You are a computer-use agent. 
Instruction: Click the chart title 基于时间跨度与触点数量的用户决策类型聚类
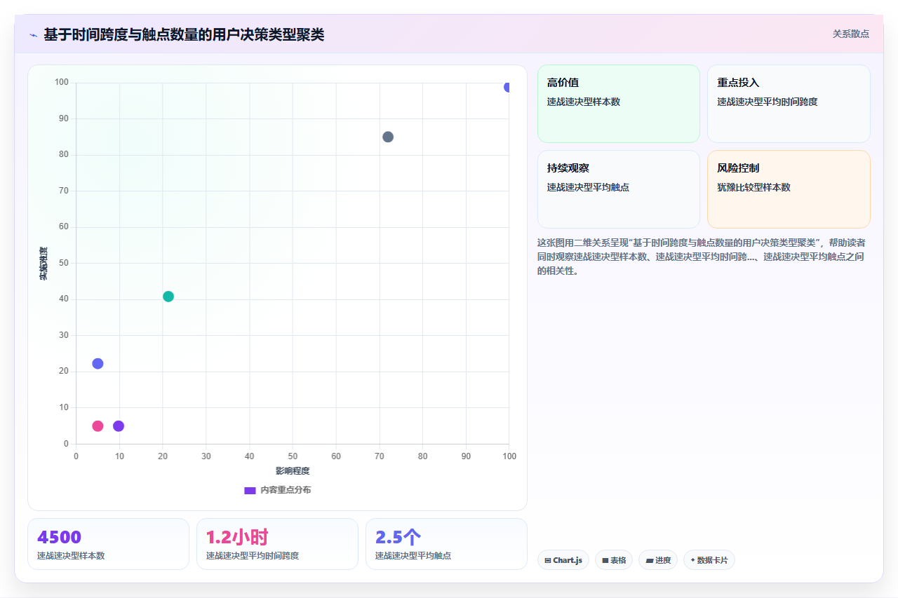click(184, 35)
